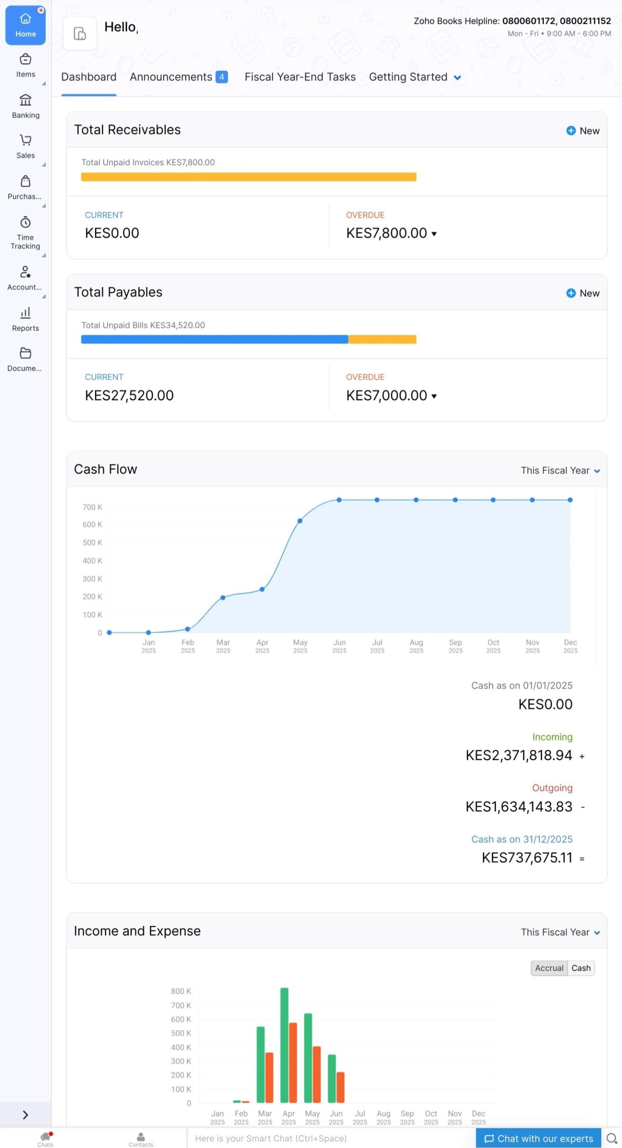The image size is (622, 1148).
Task: Select Cash basis toggle
Action: (x=581, y=968)
